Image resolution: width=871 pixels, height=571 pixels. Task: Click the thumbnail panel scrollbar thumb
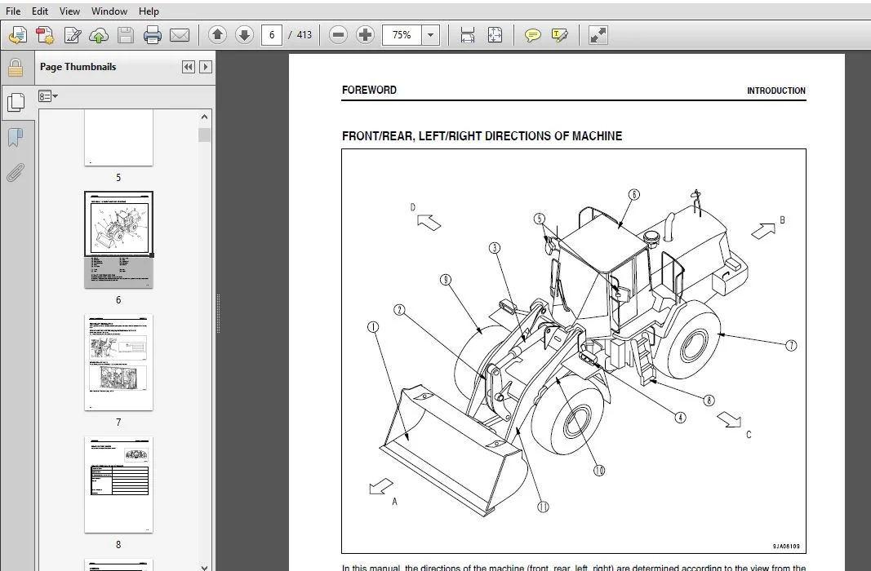(204, 135)
